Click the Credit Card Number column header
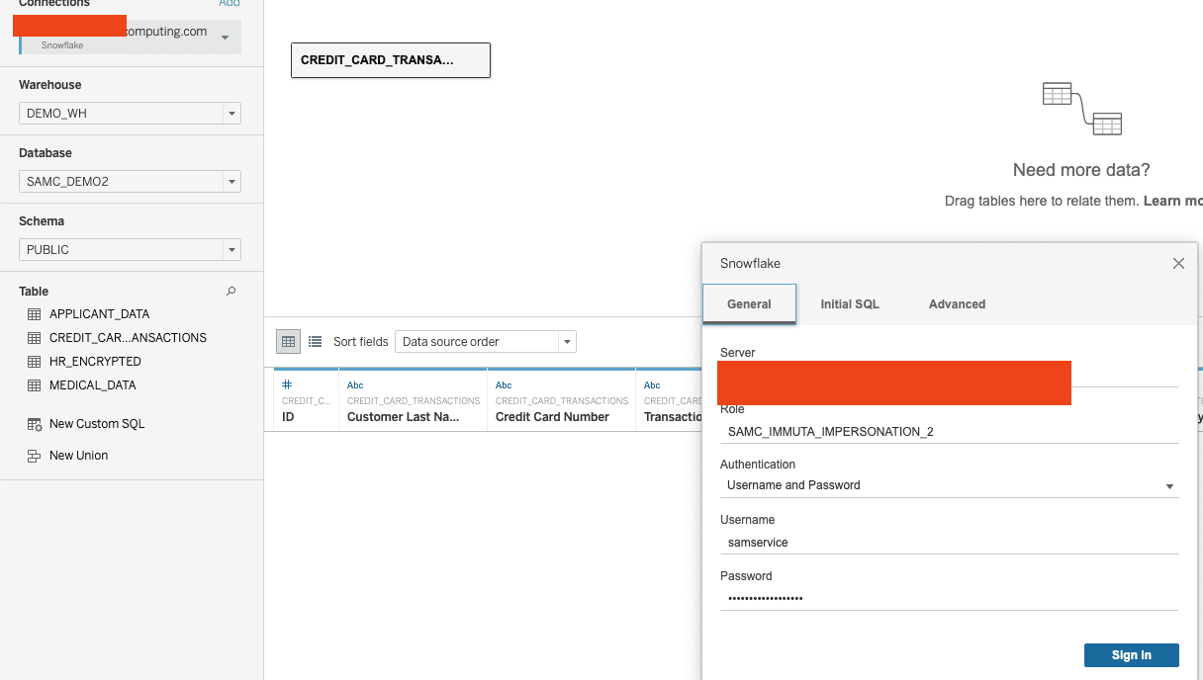 click(552, 417)
